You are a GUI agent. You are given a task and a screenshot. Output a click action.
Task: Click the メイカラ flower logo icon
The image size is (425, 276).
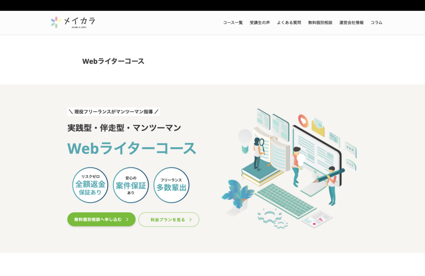coord(56,22)
